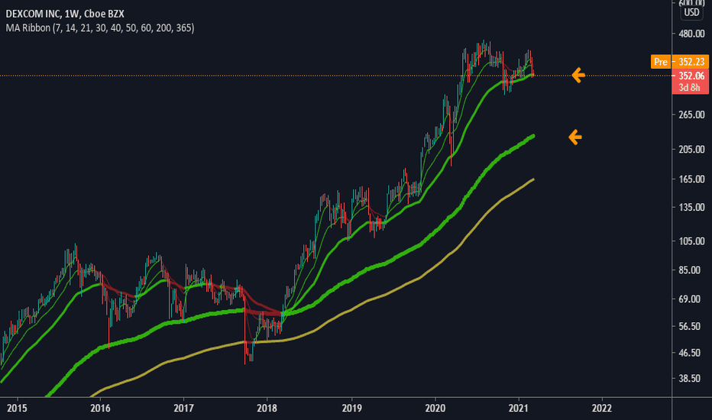This screenshot has width=712, height=420.
Task: Click the 2019 time axis label
Action: (x=352, y=409)
